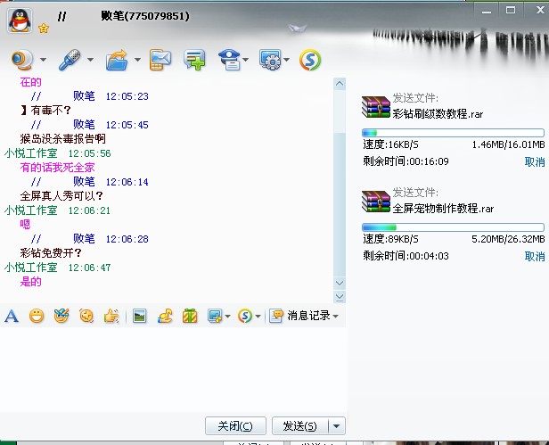Viewport: 549px width, 445px height.
Task: Expand send file dropdown arrow
Action: 137,60
